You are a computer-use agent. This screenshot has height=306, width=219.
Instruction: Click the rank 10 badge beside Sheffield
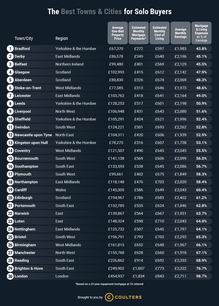click(10, 119)
